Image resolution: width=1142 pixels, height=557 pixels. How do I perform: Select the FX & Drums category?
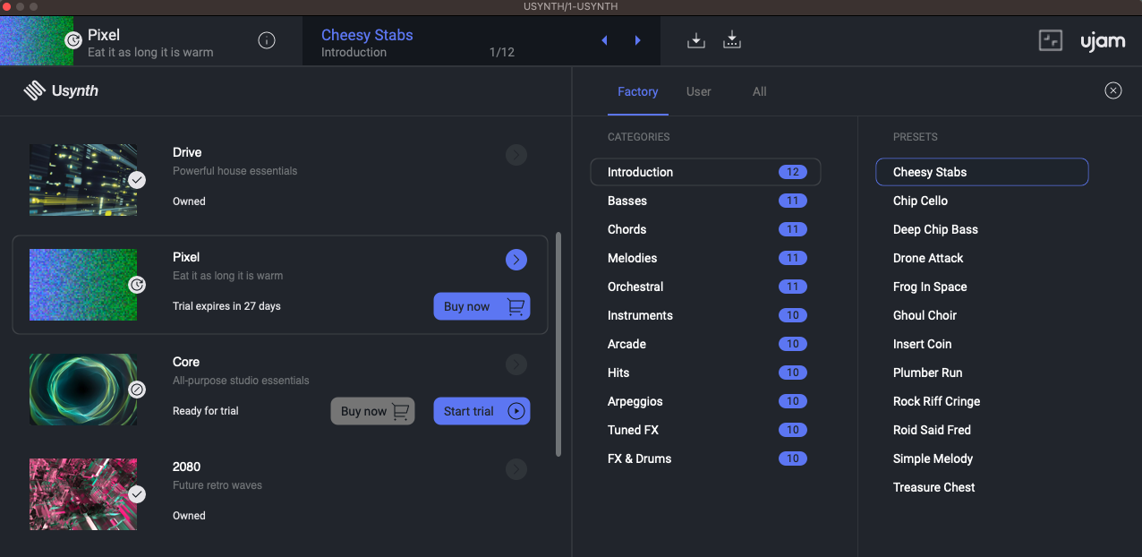(705, 458)
